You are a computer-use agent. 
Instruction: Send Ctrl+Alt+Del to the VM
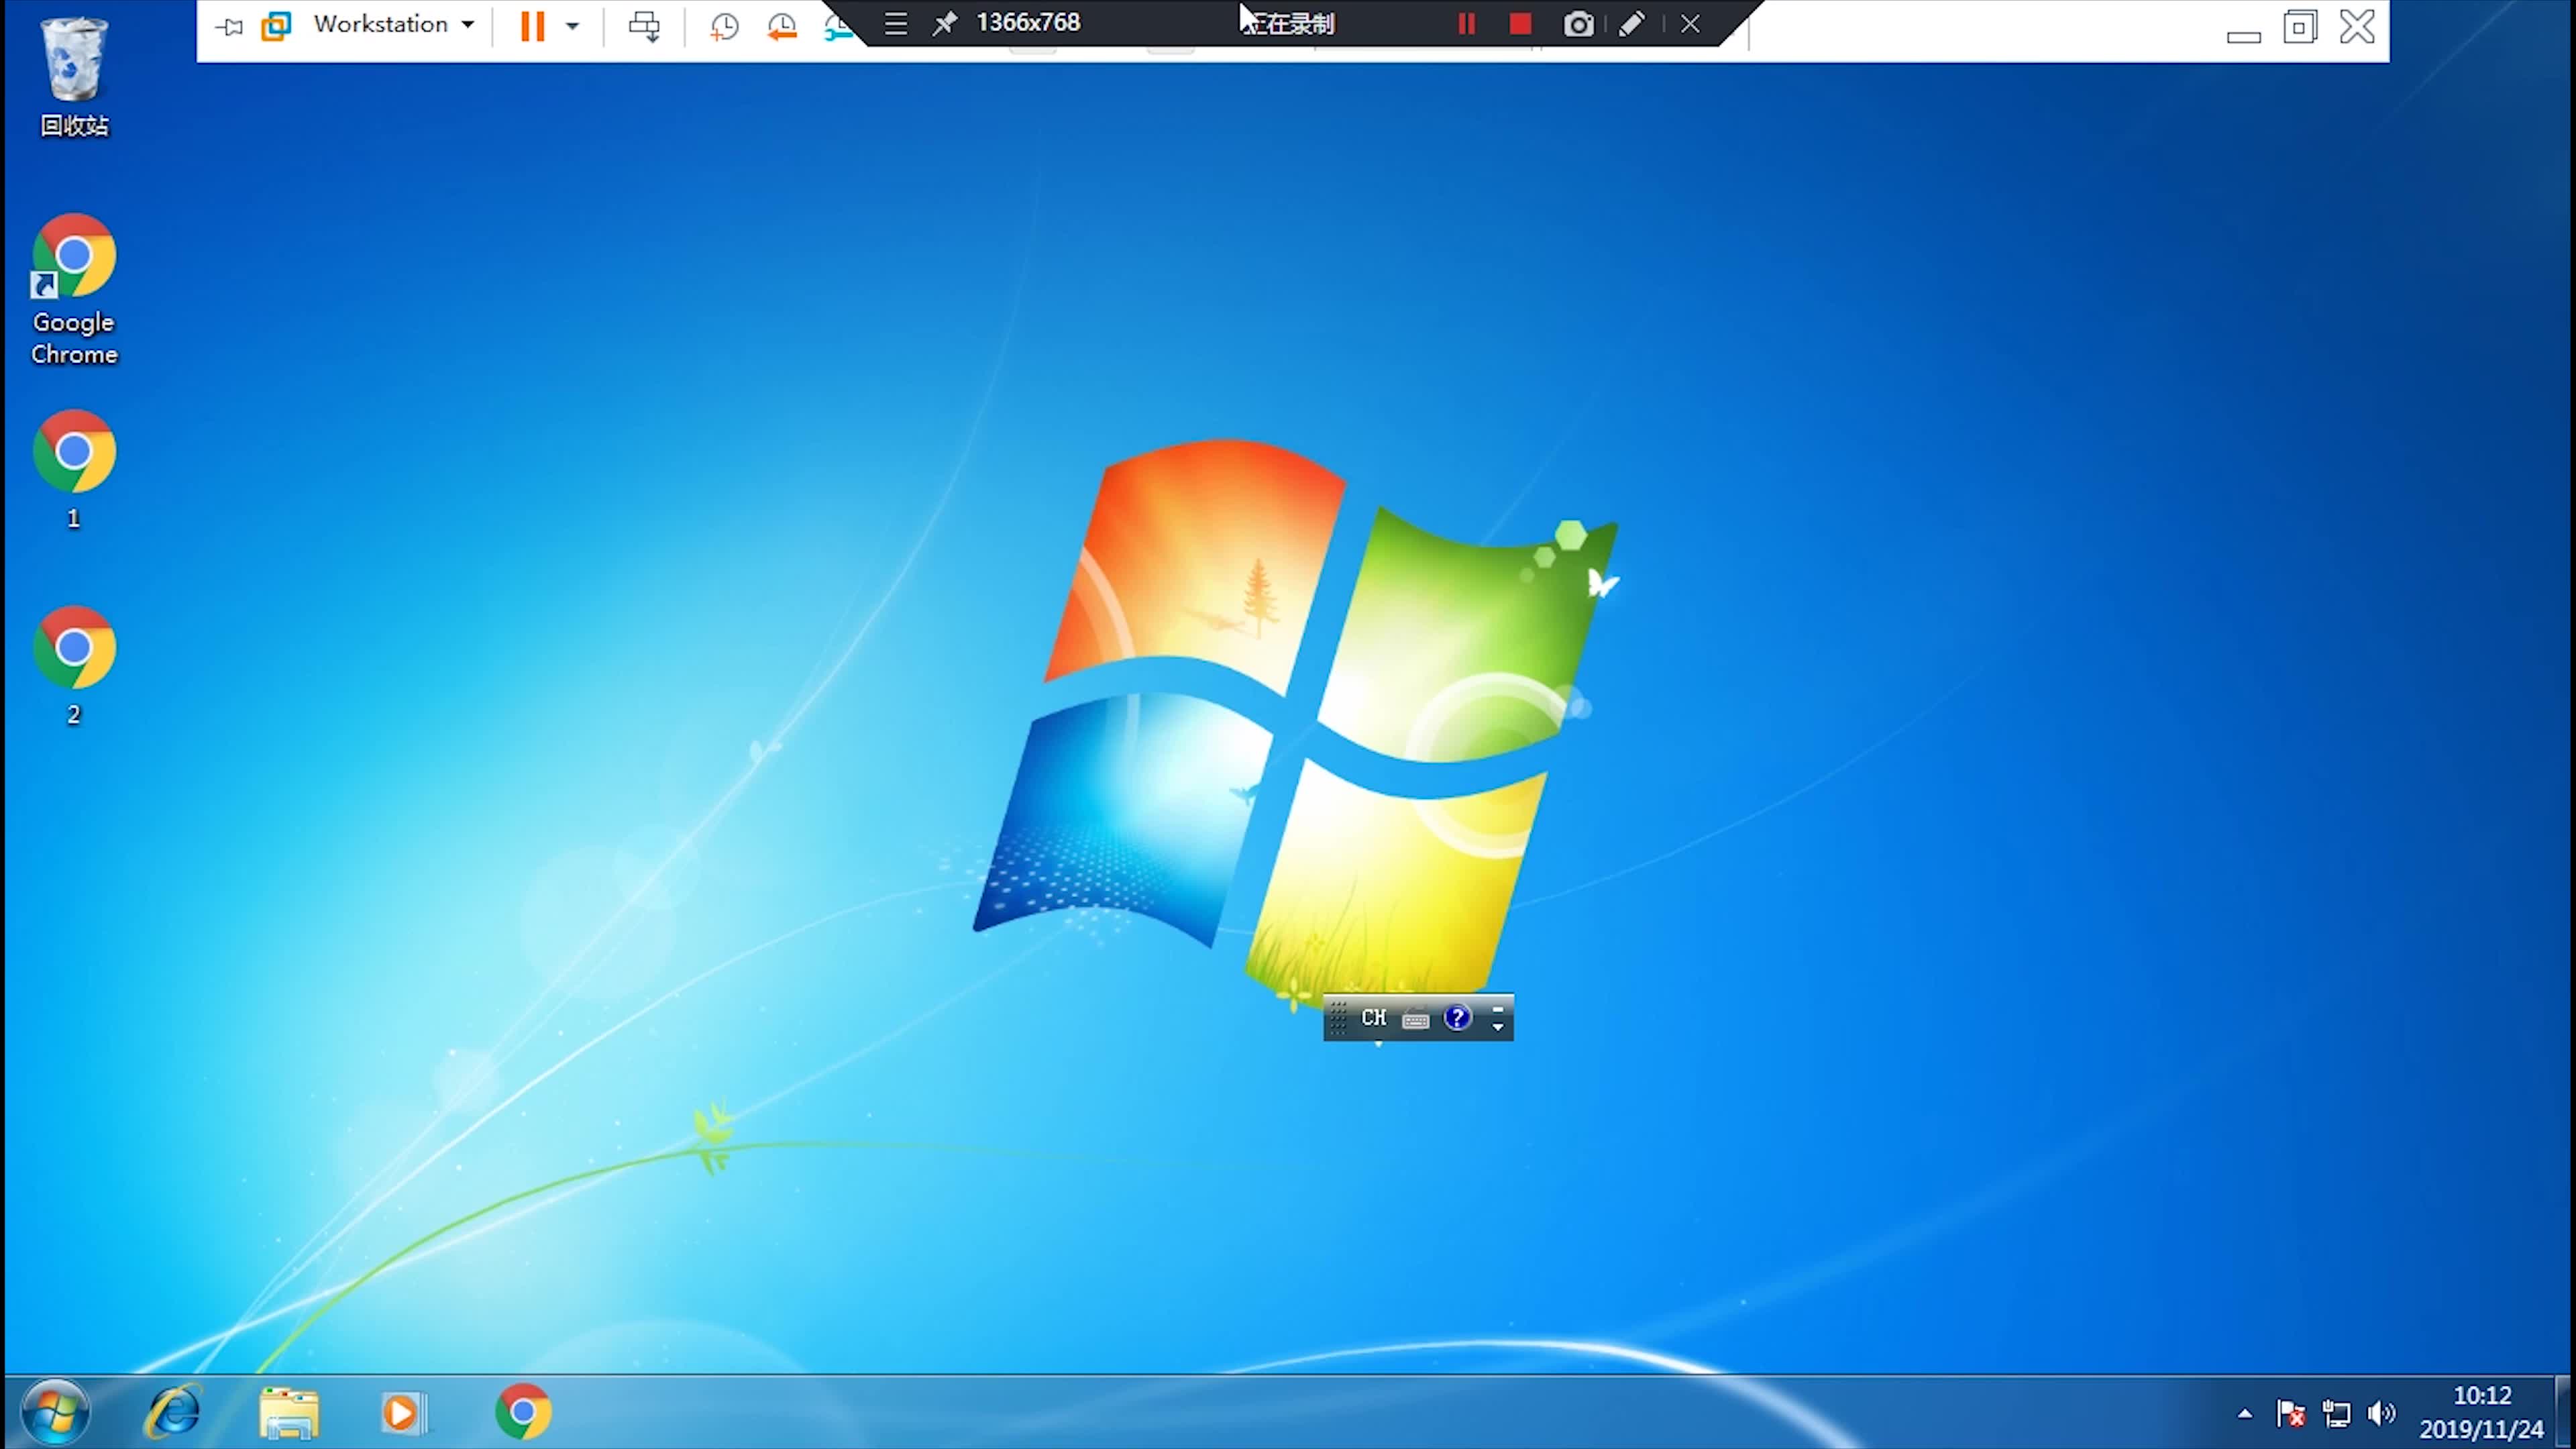(x=644, y=26)
